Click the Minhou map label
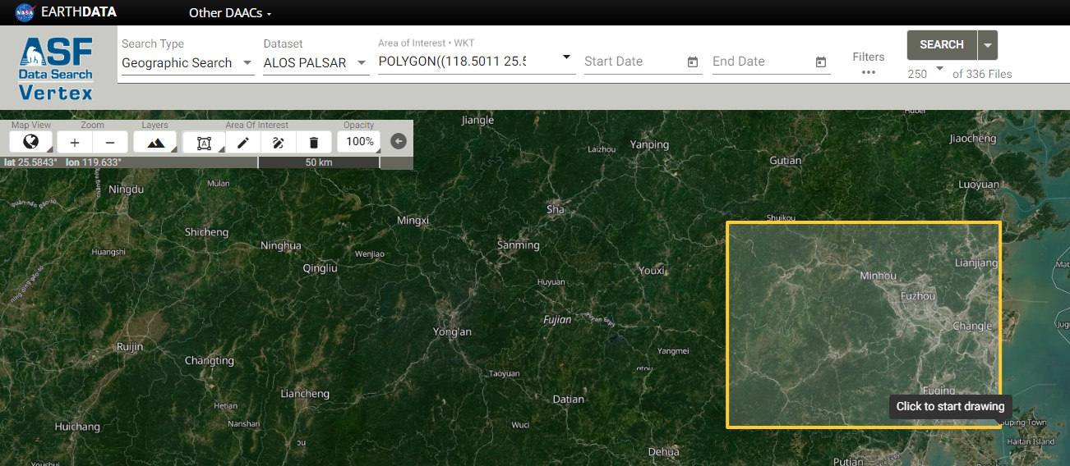Image resolution: width=1070 pixels, height=466 pixels. click(878, 276)
